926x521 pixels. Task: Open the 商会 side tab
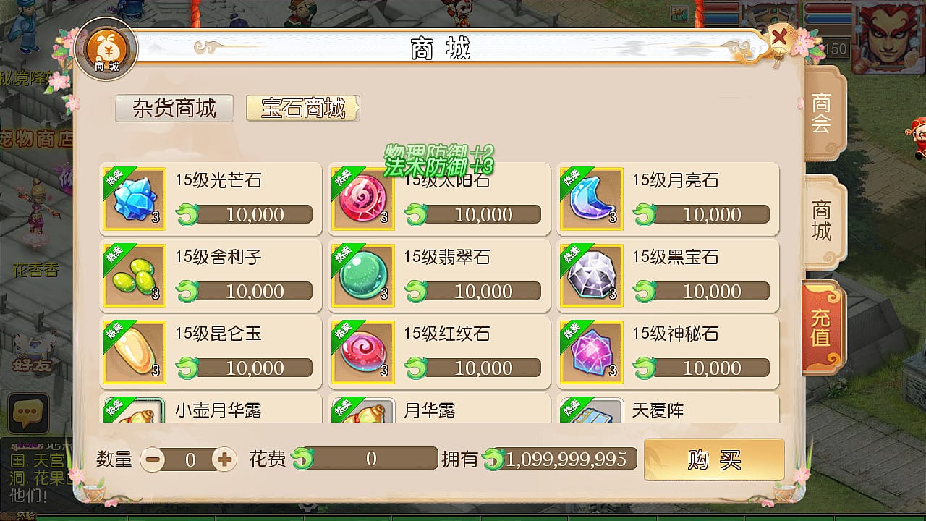[x=822, y=113]
